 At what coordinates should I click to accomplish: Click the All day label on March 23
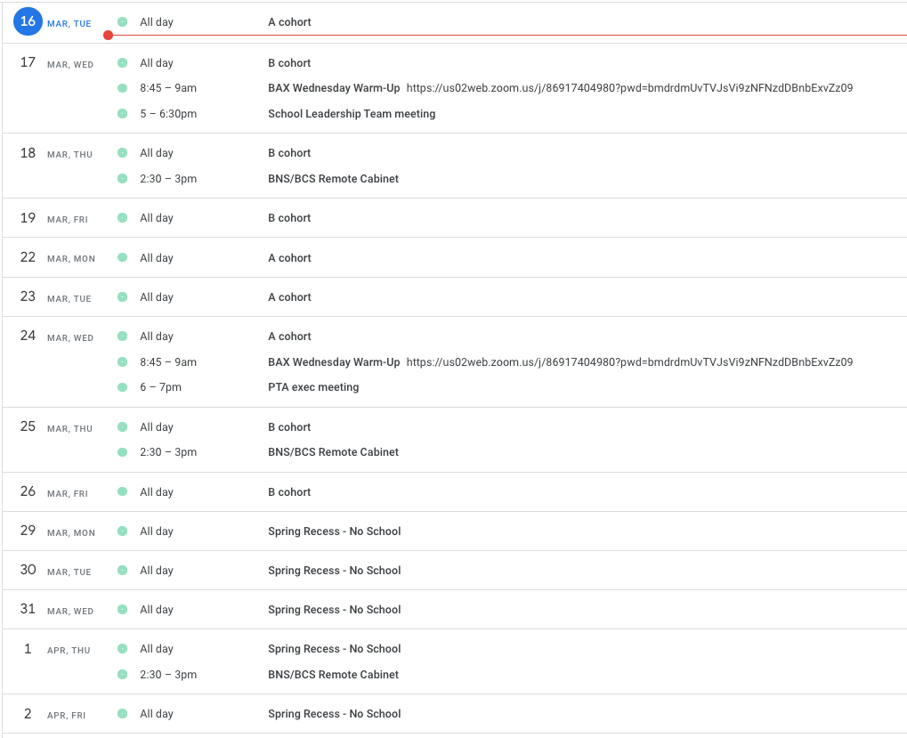pyautogui.click(x=157, y=297)
